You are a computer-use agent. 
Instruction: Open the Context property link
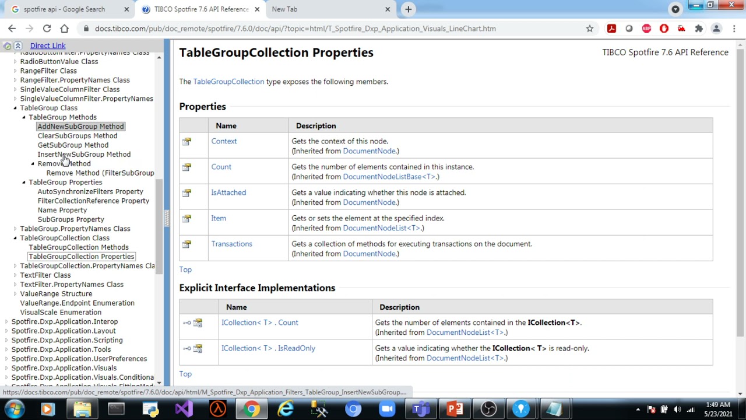(224, 141)
